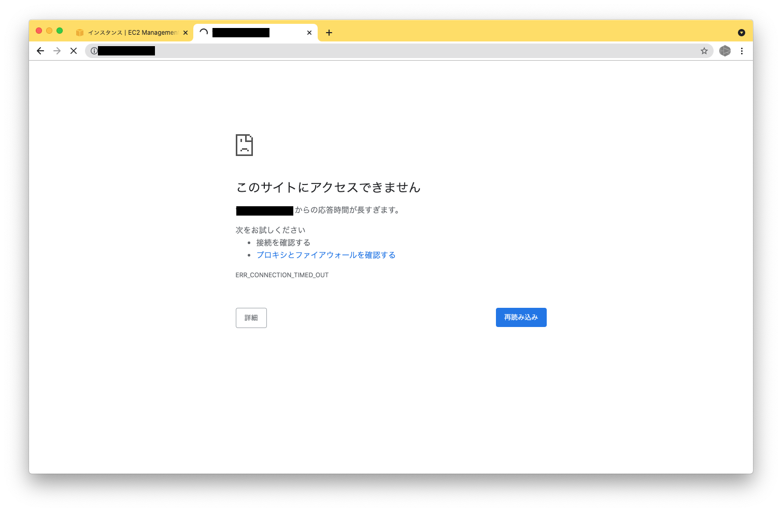
Task: Open a new tab with the plus icon
Action: point(329,33)
